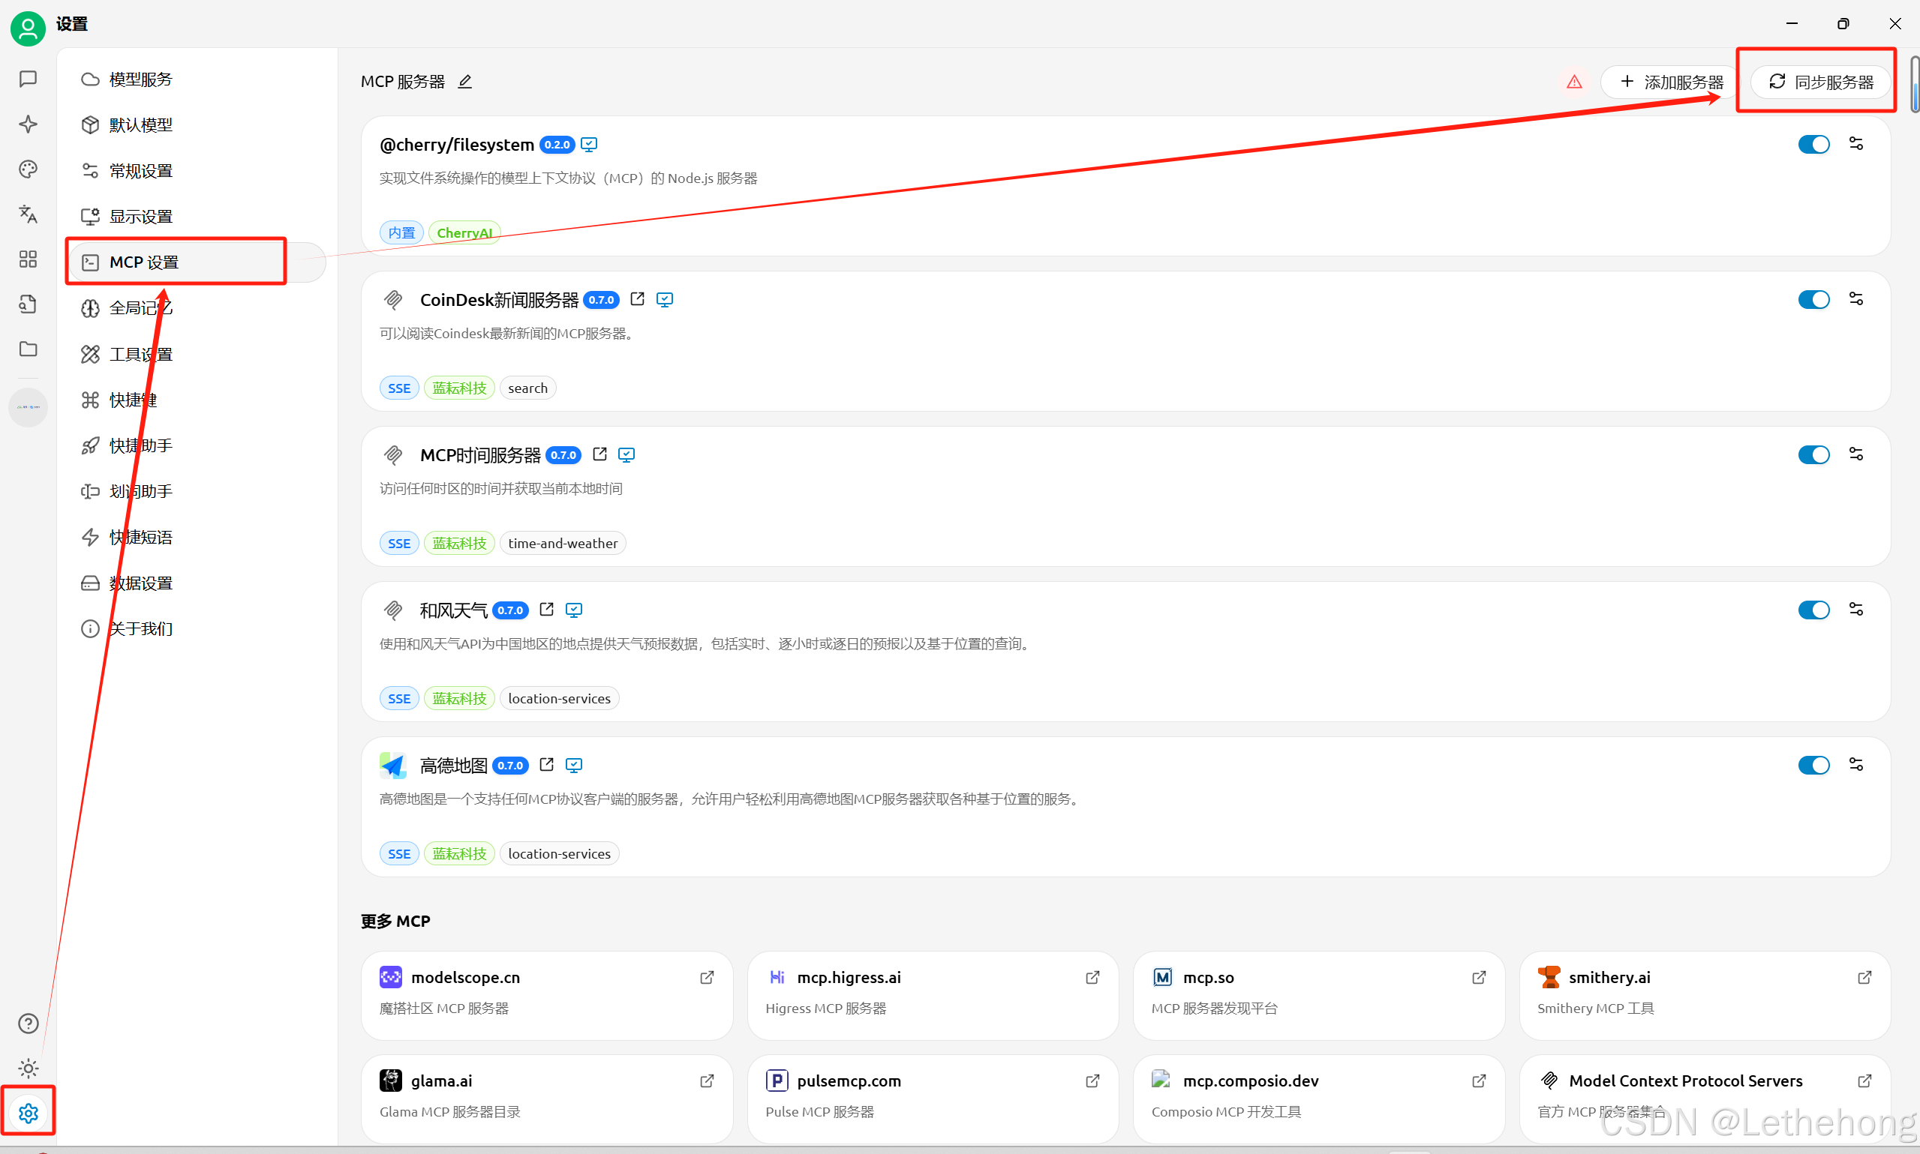Open the mini apps grid icon
This screenshot has height=1154, width=1920.
(x=28, y=259)
